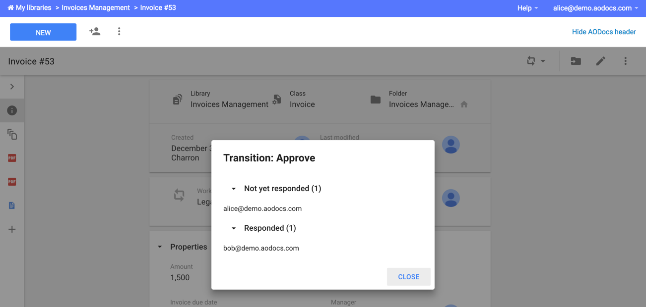Click the Invoices Manage... folder name
Screen dimensions: 646x307
pos(421,104)
